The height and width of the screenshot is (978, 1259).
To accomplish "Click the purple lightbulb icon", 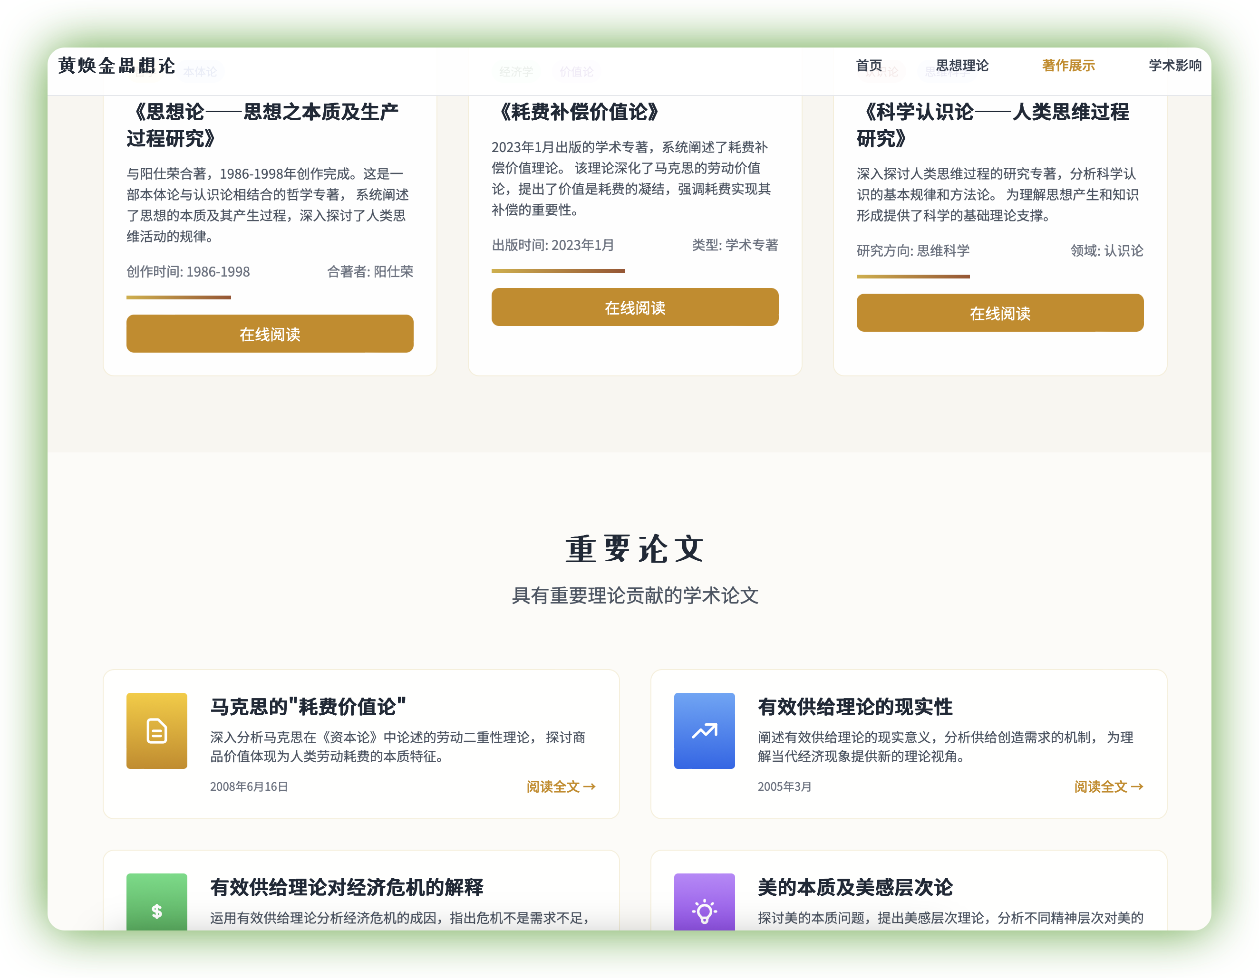I will click(704, 911).
